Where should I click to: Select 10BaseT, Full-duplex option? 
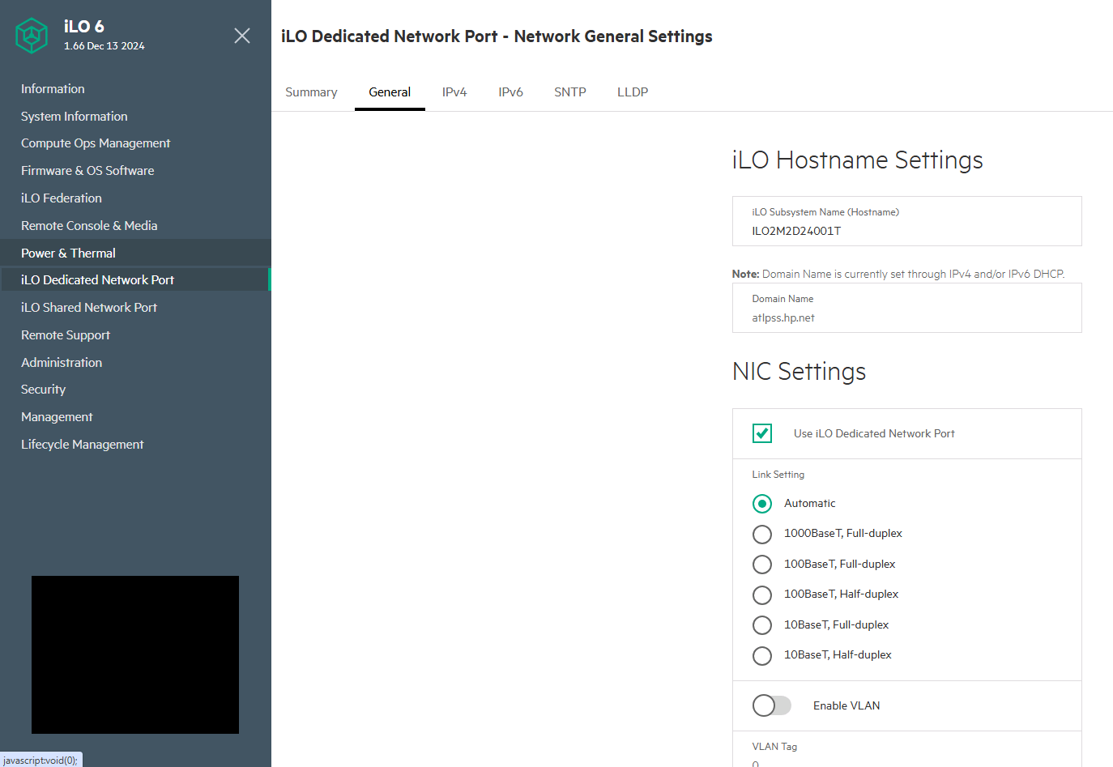tap(762, 625)
